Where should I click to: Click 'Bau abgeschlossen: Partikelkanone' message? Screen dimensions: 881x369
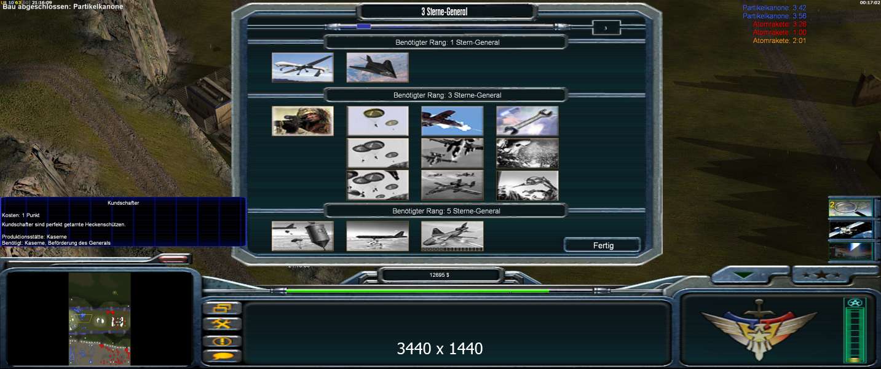click(63, 7)
